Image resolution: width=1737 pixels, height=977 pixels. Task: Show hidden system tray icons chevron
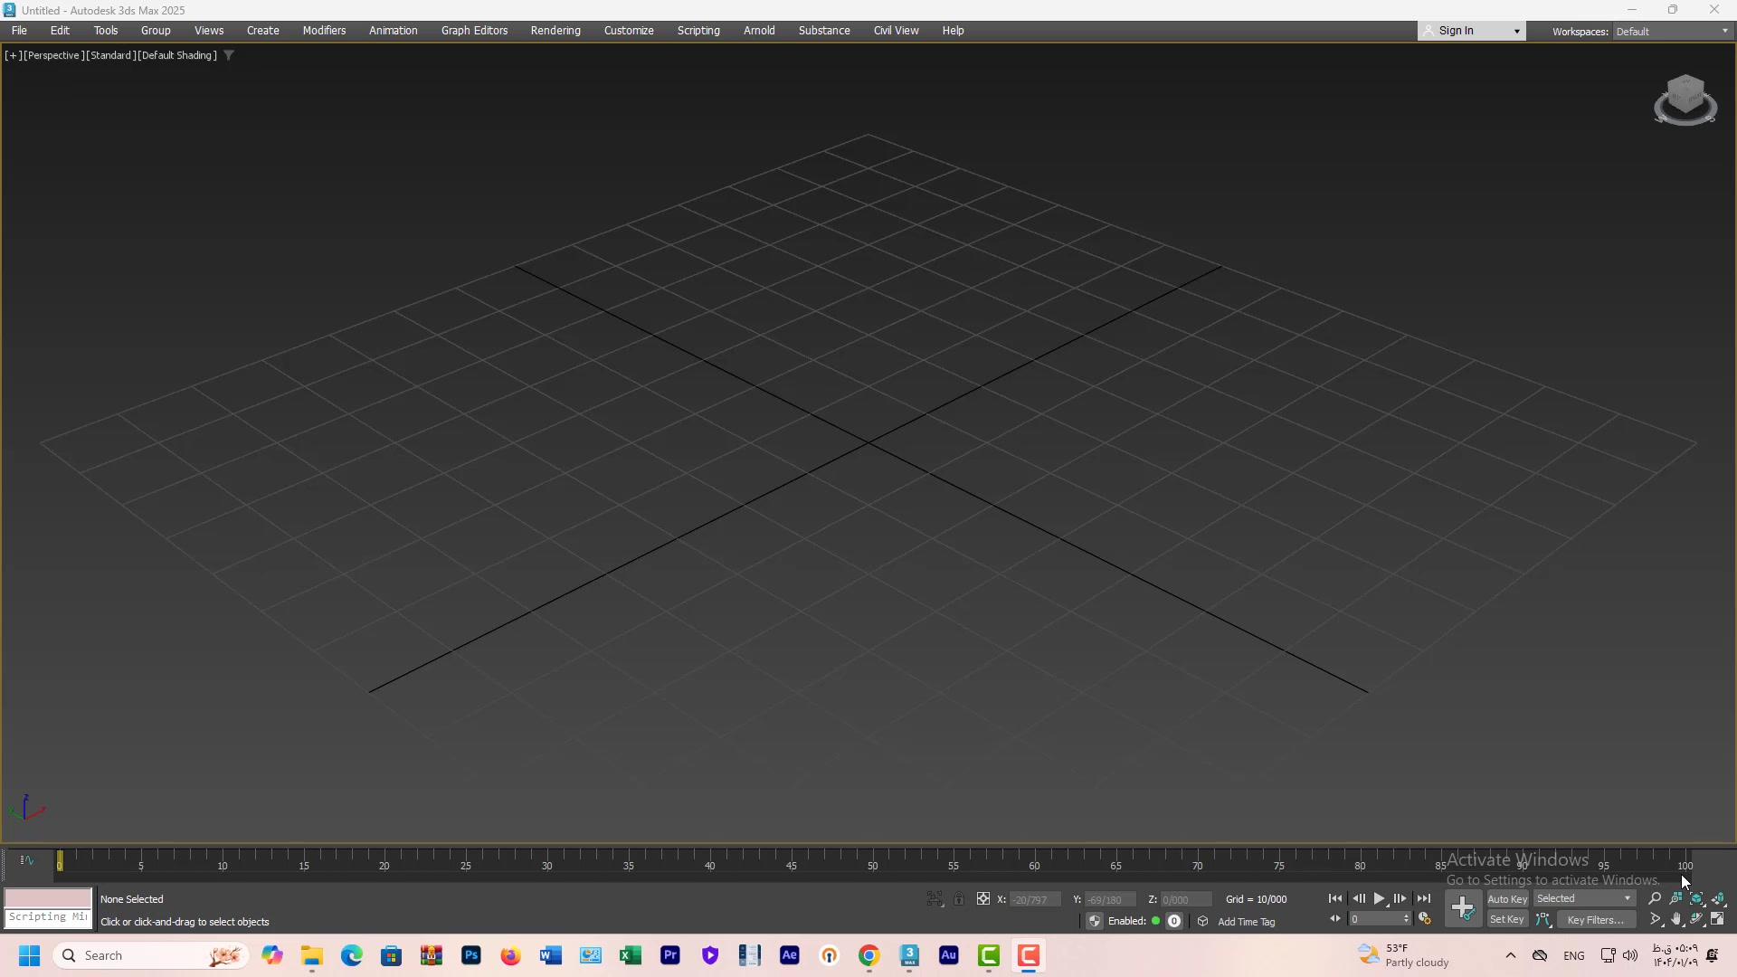(1510, 955)
